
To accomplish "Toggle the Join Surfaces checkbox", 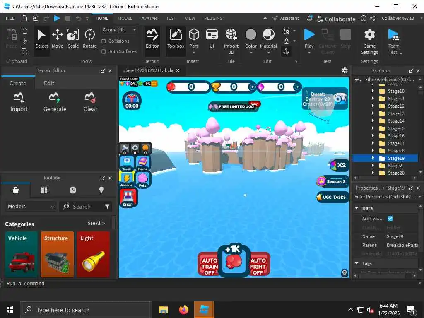I will [x=104, y=51].
